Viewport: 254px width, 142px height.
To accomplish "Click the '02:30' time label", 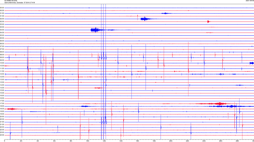I will pyautogui.click(x=2, y=21).
